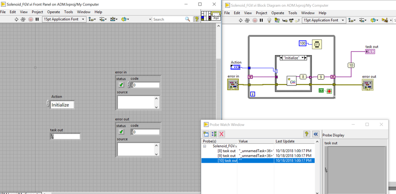Open Align Objects menu in Front Panel
The width and height of the screenshot is (396, 194).
(92, 19)
